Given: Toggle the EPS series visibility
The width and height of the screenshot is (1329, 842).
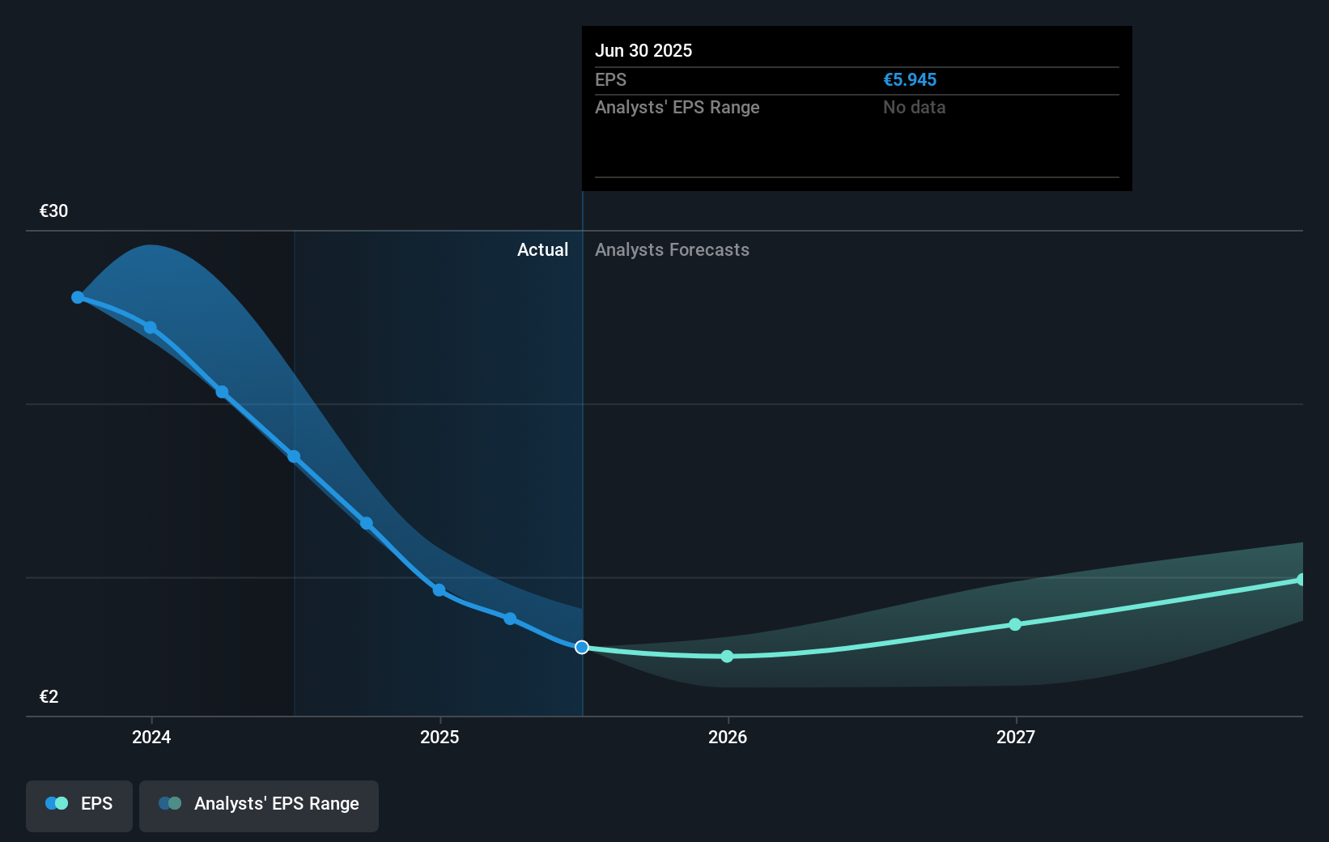Looking at the screenshot, I should point(79,806).
